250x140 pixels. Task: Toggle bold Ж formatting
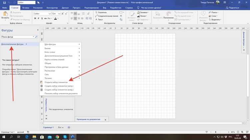[35, 18]
